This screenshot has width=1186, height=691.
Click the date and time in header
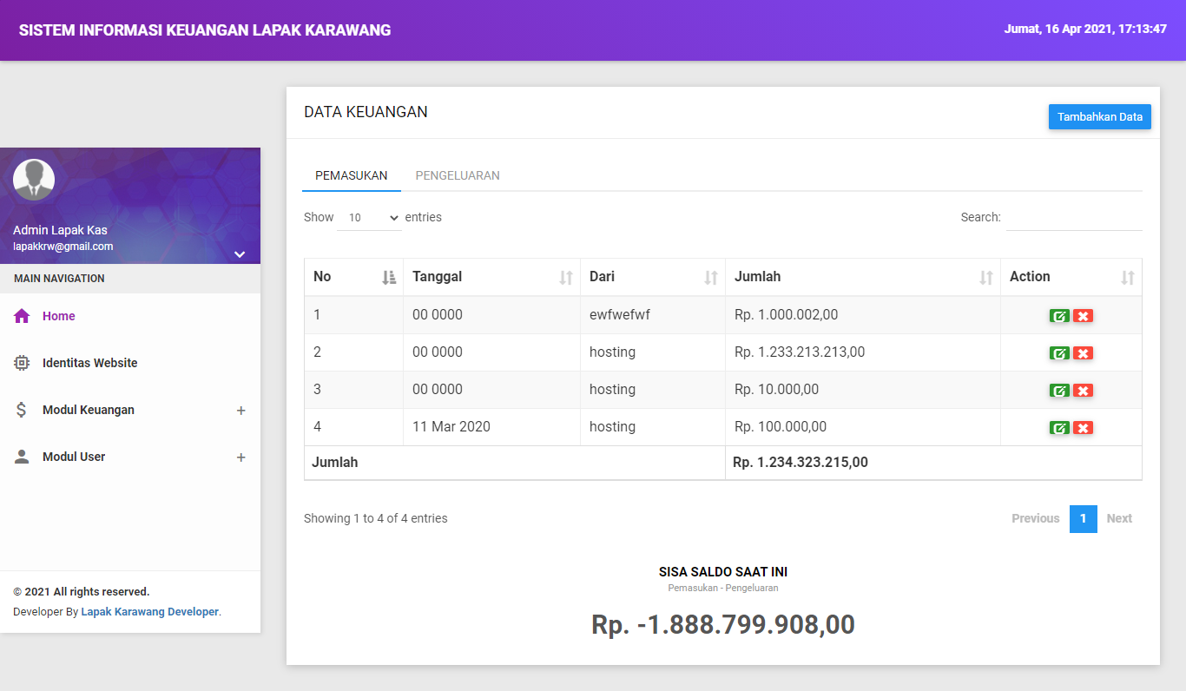[1085, 29]
